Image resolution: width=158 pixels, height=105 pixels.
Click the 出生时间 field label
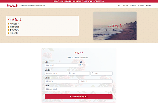48,78
